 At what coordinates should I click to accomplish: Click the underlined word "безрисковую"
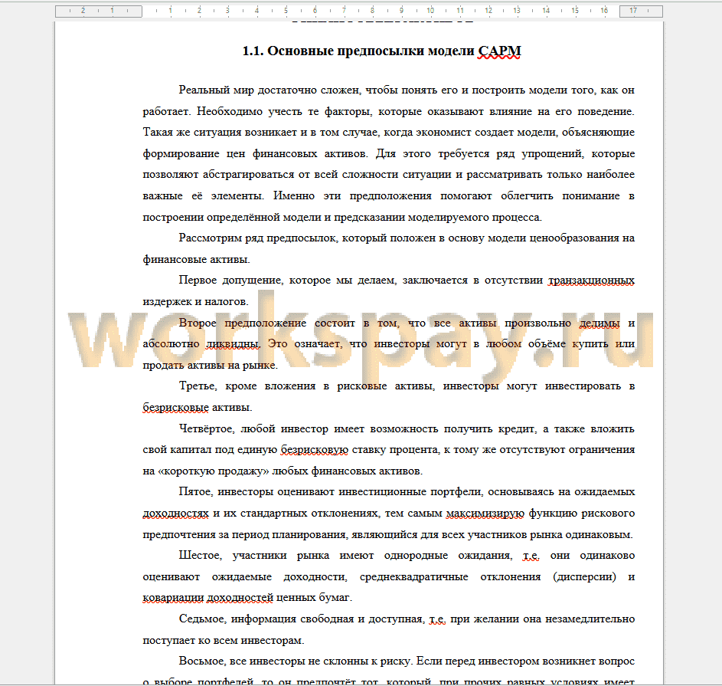(315, 449)
